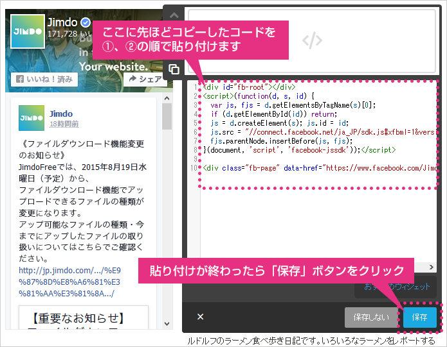Click code line 6 with js.src connect.facebook.net
Viewport: 447px width, 347px height.
click(322, 132)
